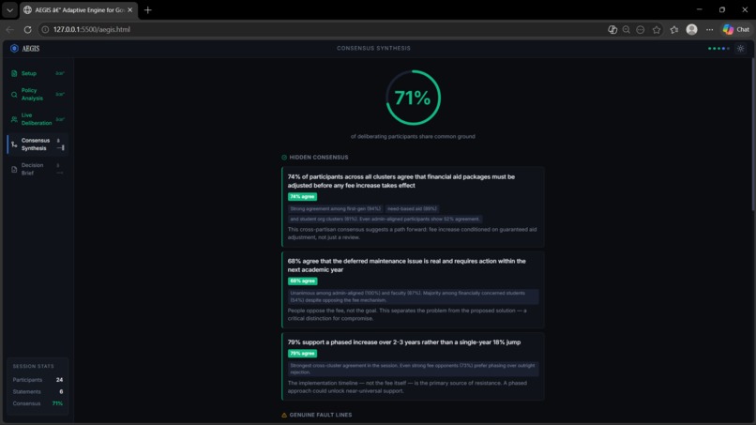The width and height of the screenshot is (756, 425).
Task: Click the 71% consensus ring
Action: (x=414, y=98)
